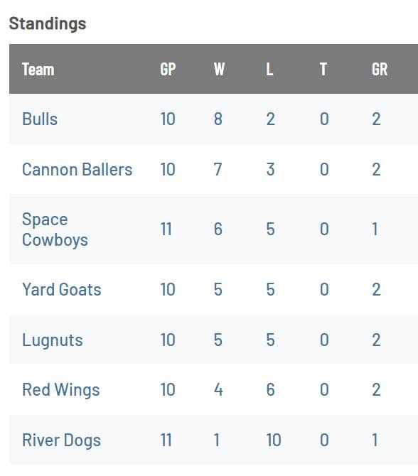418x476 pixels.
Task: Select the River Dogs team link
Action: [x=61, y=440]
